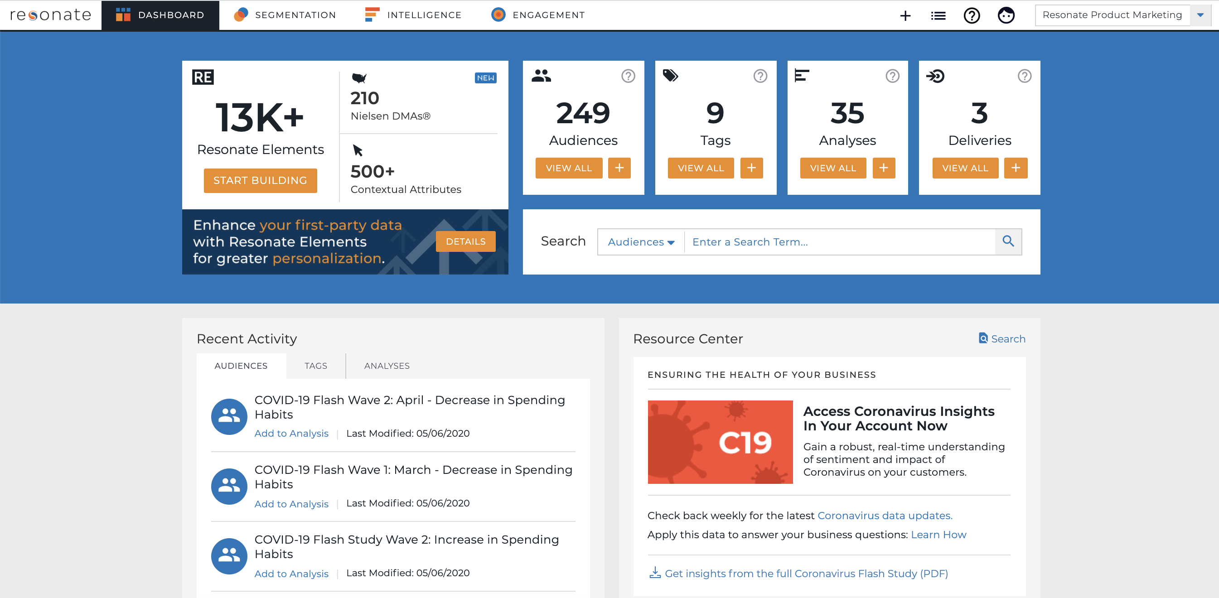Viewport: 1219px width, 598px height.
Task: Click the Tags icon on the card
Action: click(x=670, y=75)
